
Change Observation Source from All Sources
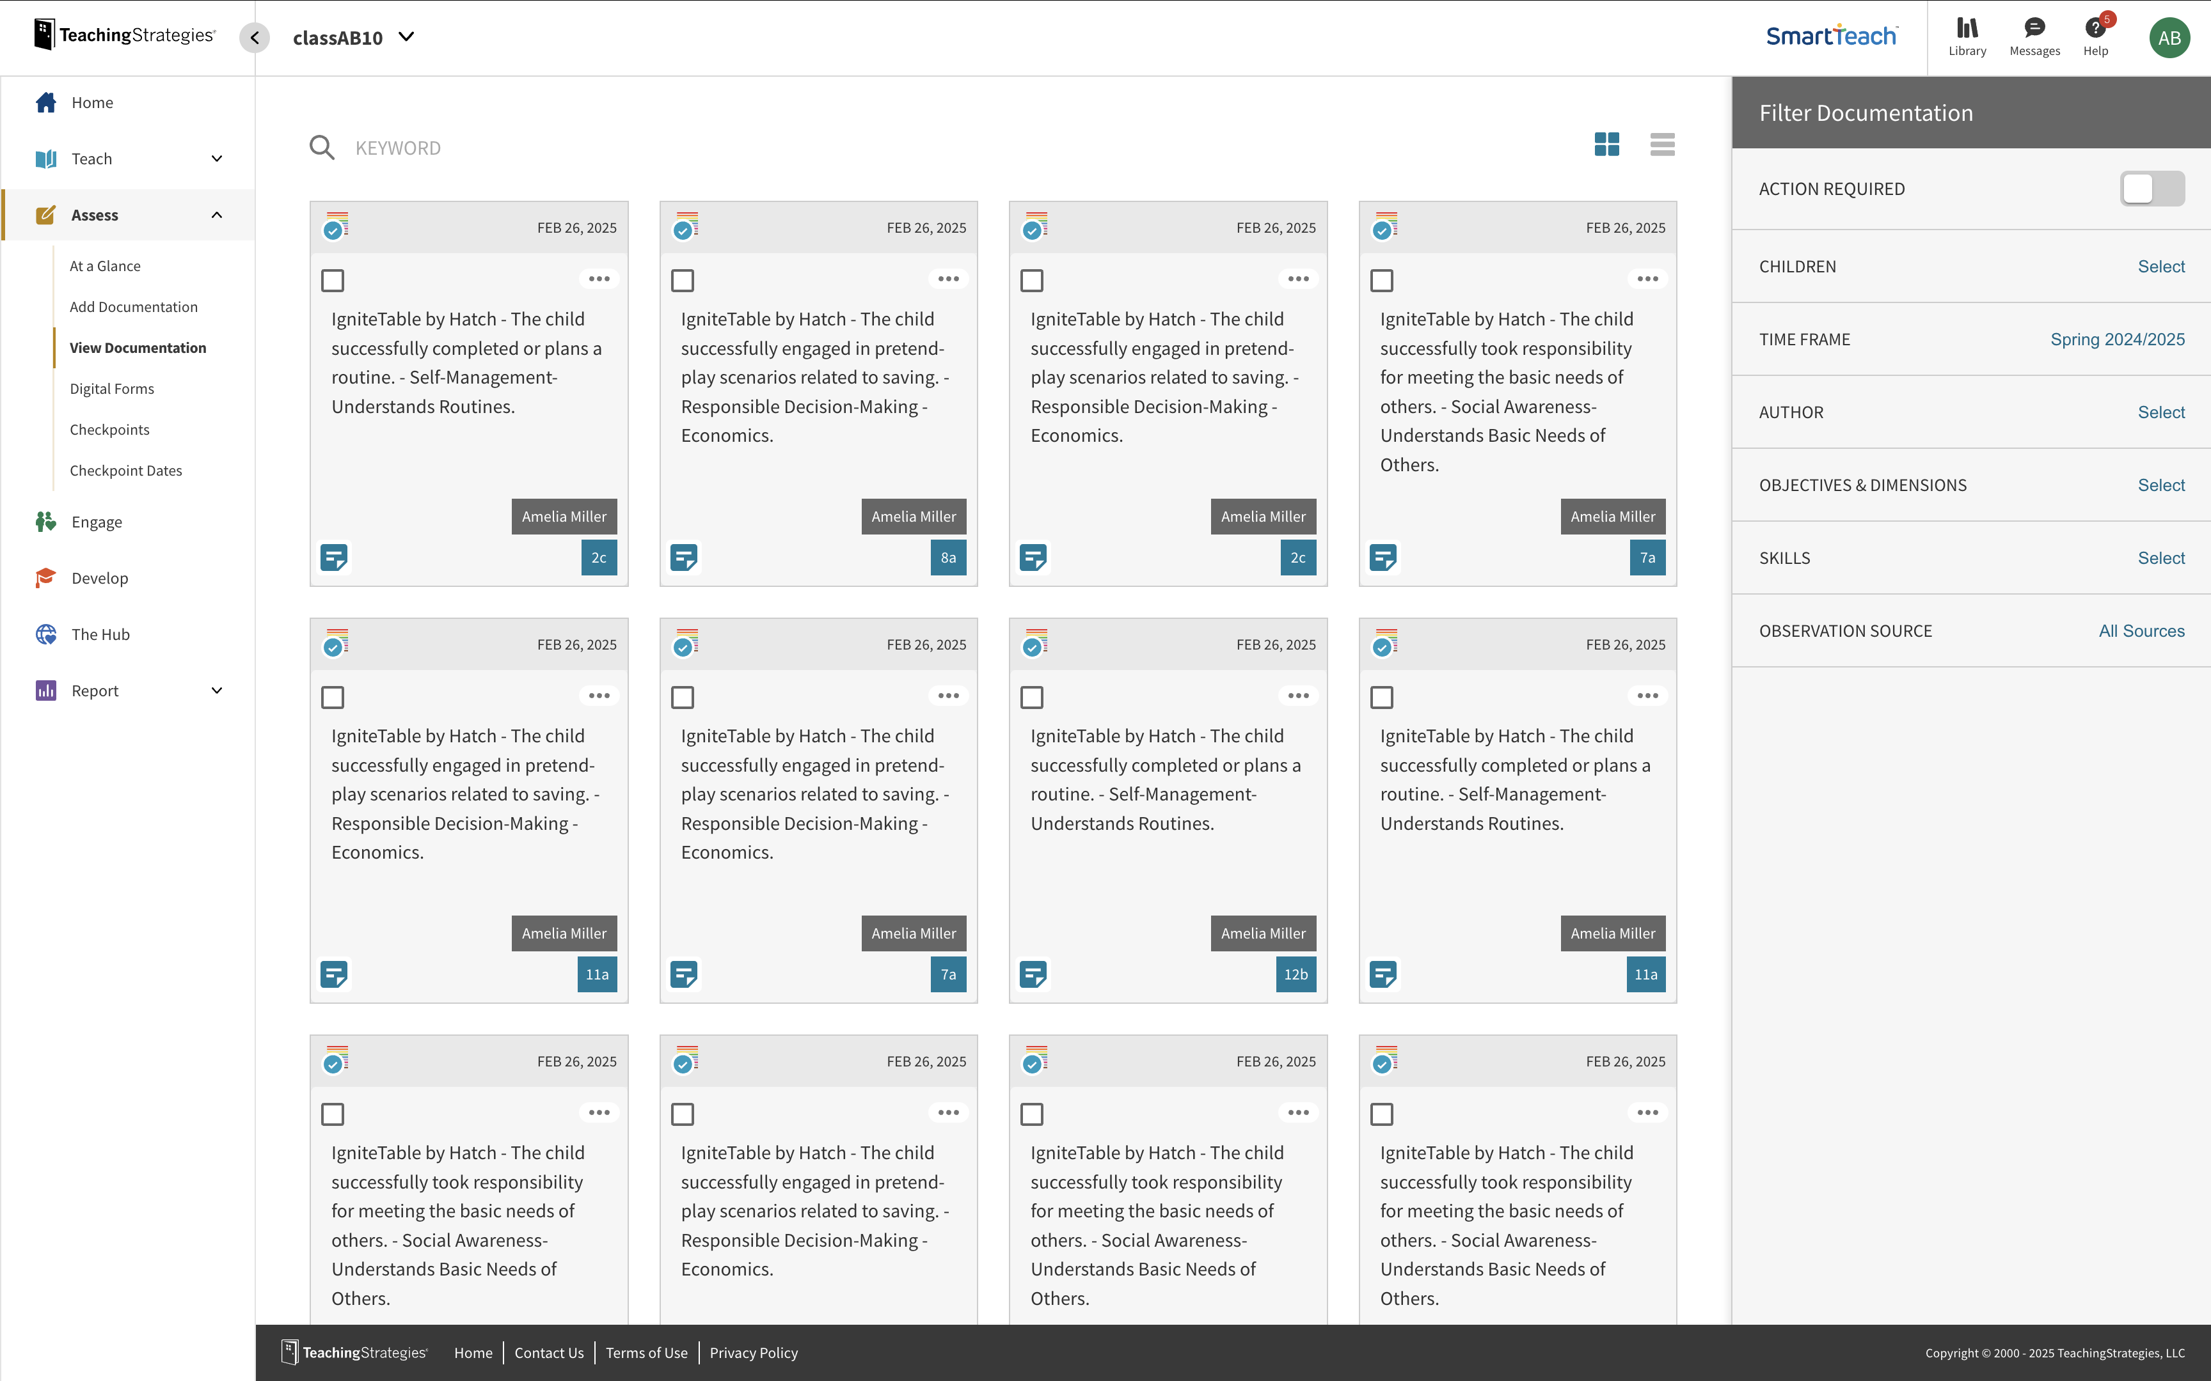click(x=2141, y=631)
